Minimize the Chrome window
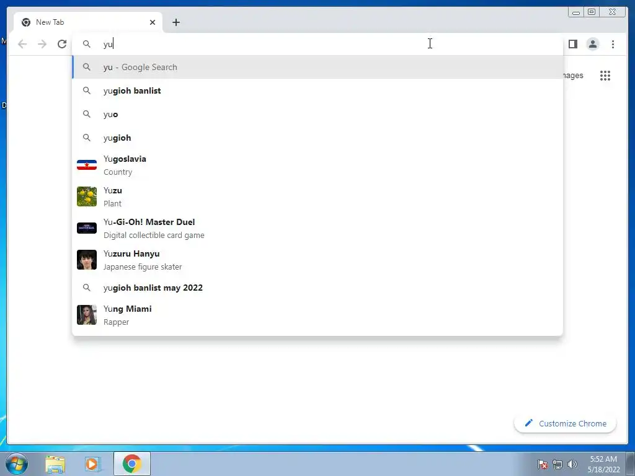 576,12
